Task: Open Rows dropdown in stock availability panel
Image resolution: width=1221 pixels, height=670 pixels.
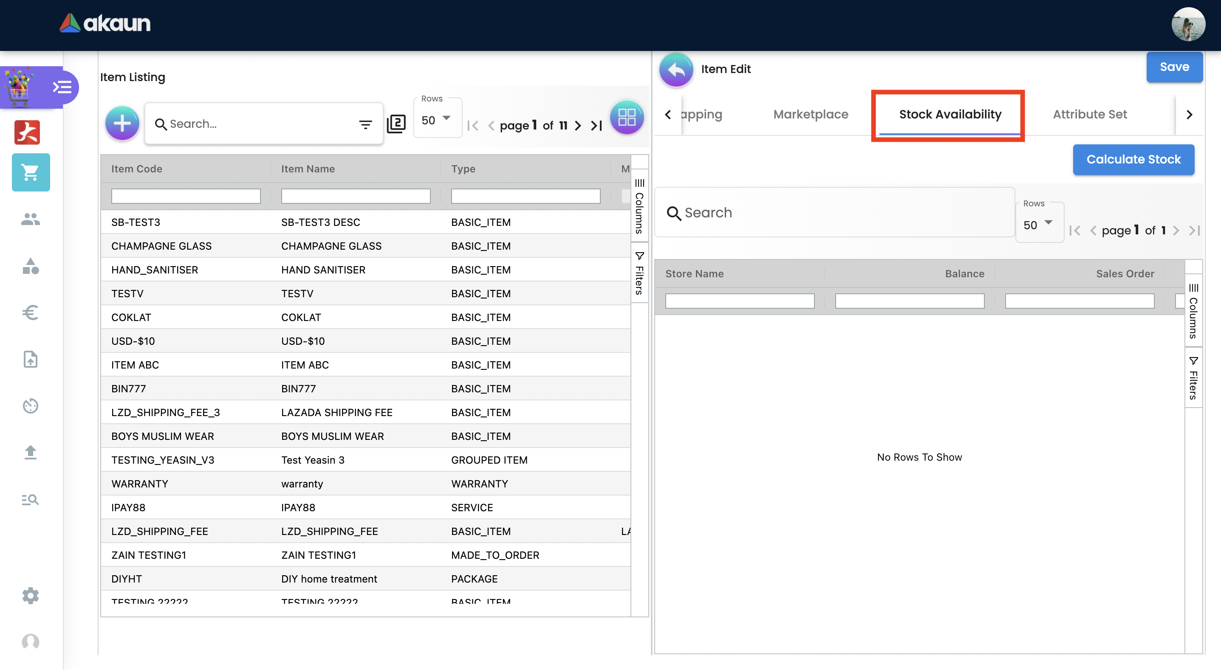Action: pos(1038,225)
